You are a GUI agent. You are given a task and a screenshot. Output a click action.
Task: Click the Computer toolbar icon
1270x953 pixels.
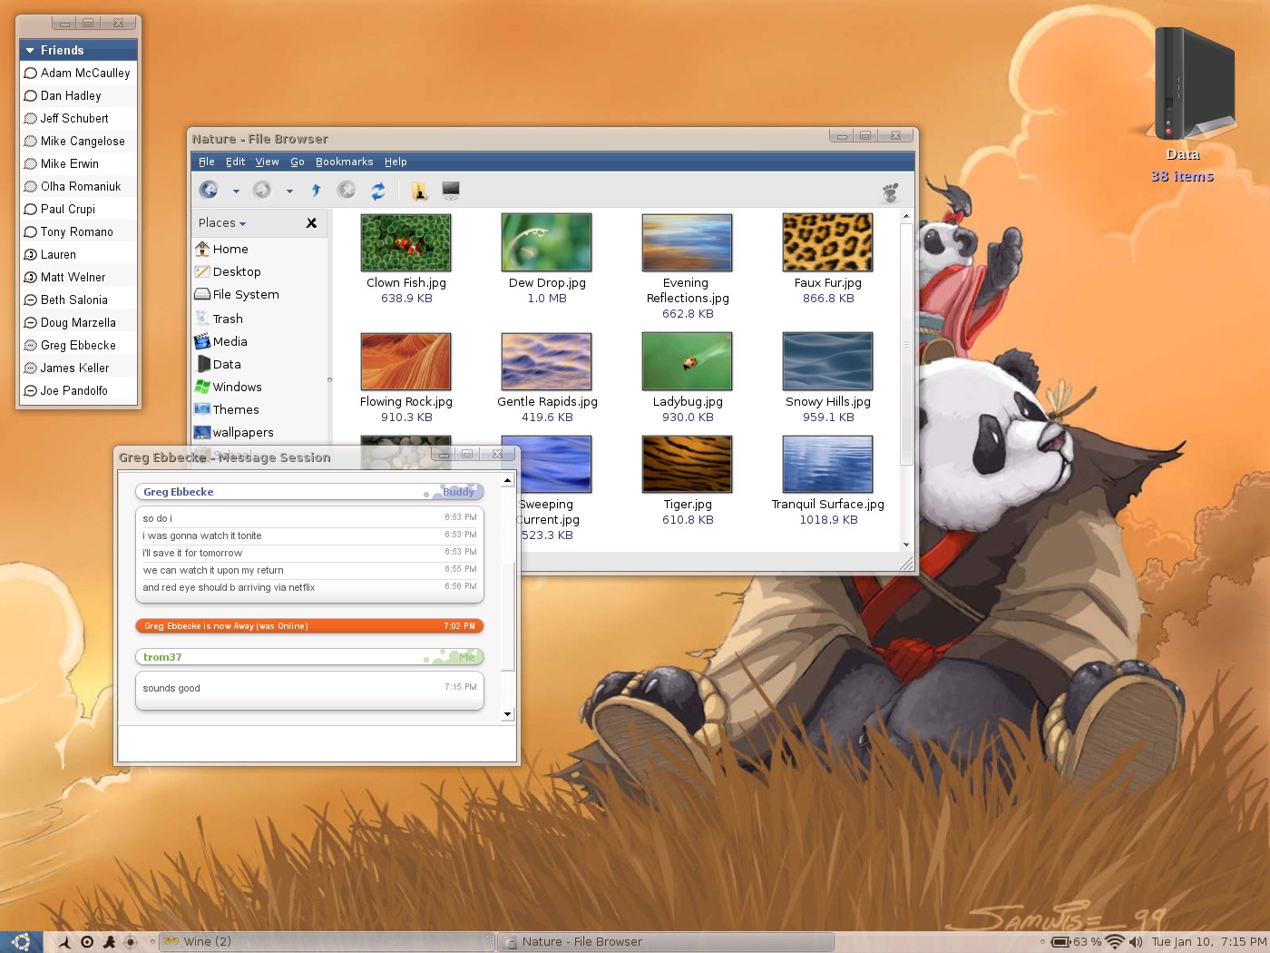[451, 190]
